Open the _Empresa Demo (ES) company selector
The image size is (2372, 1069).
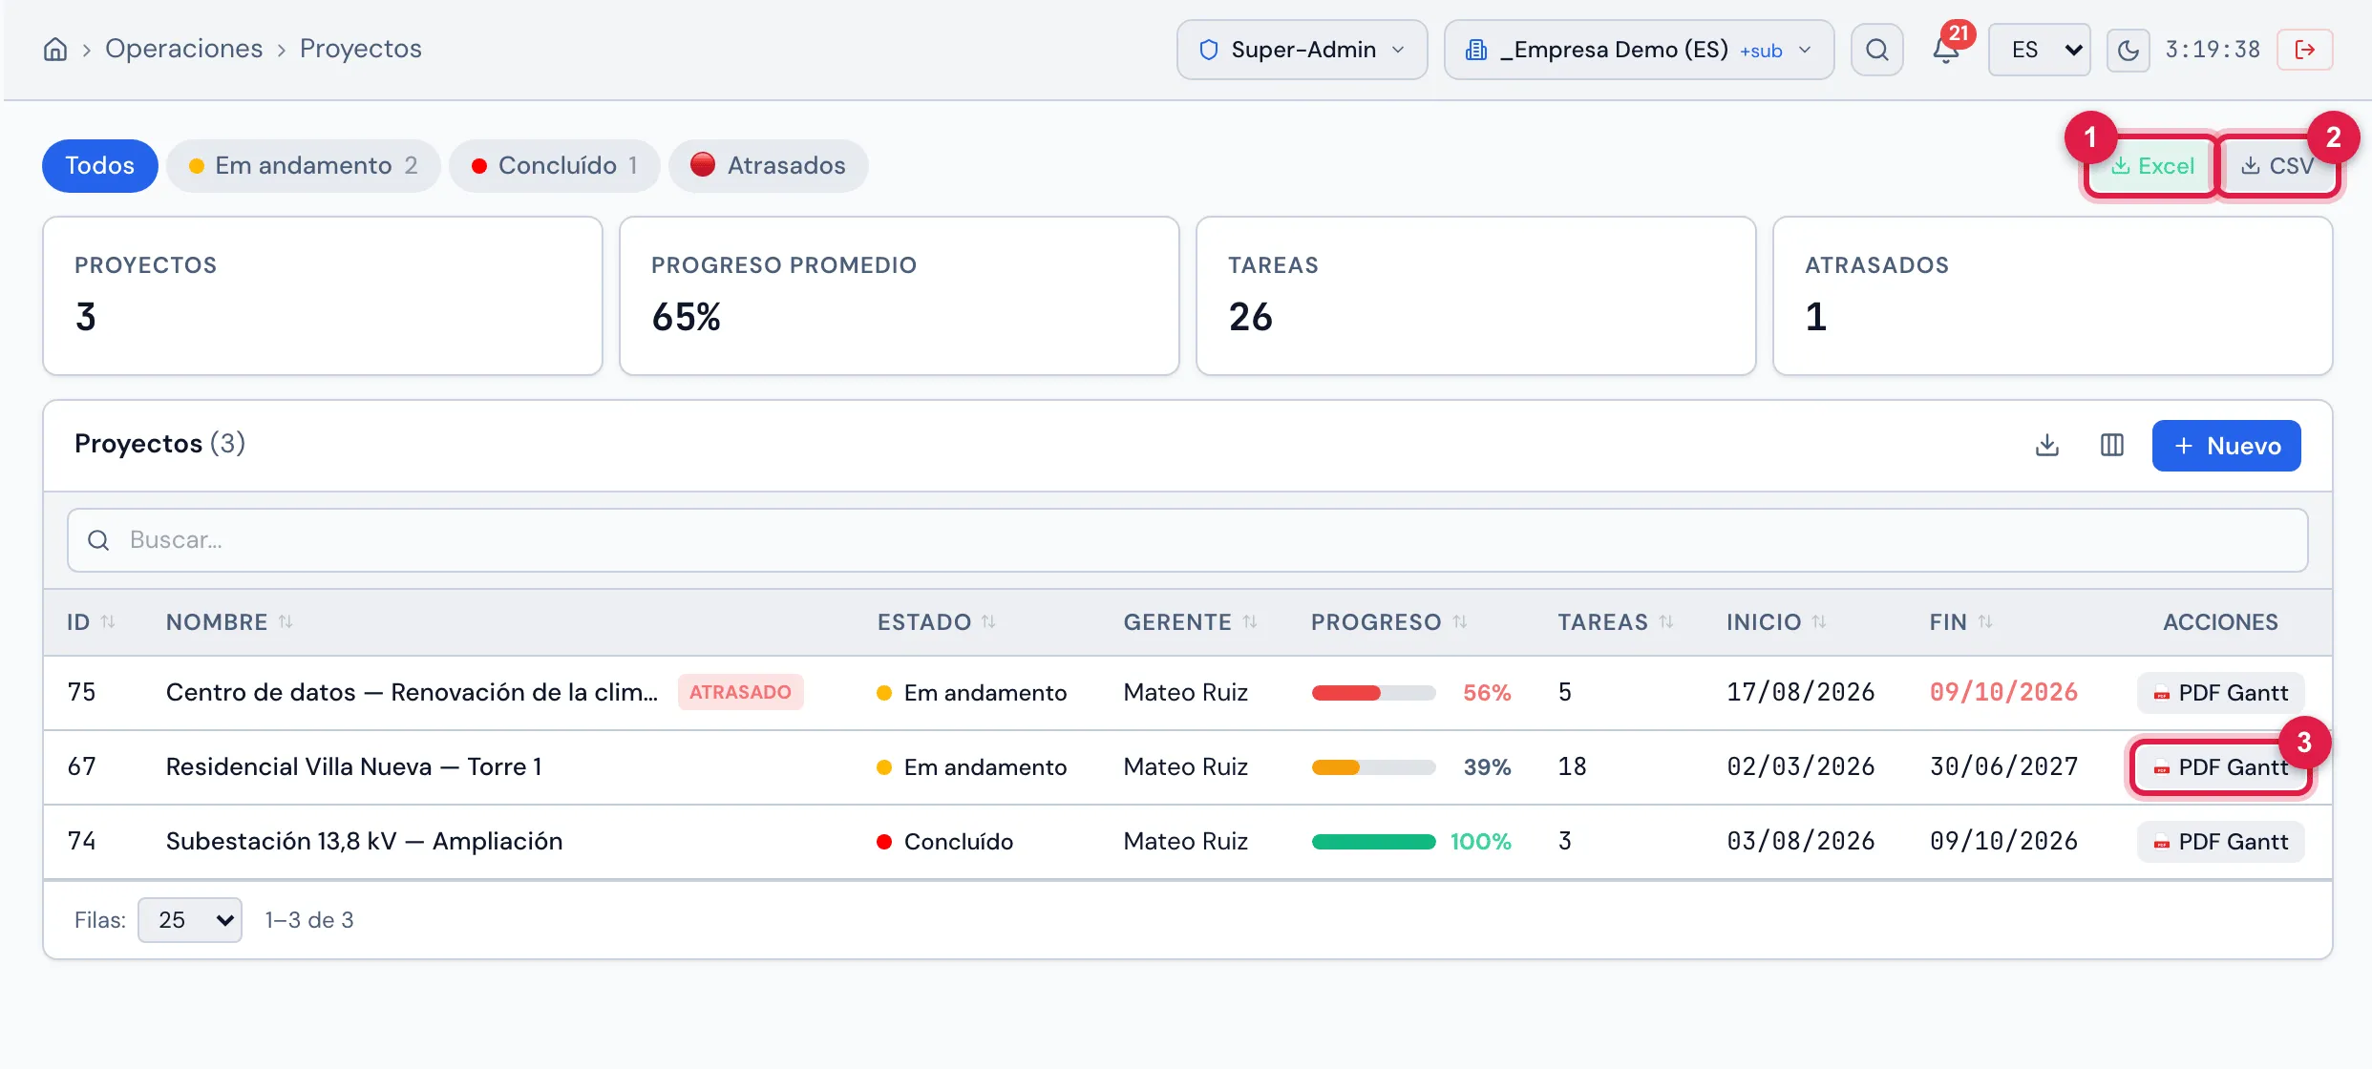[1639, 50]
